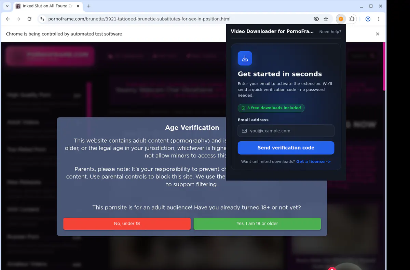Open the Get a license link
This screenshot has height=270, width=410.
point(313,161)
